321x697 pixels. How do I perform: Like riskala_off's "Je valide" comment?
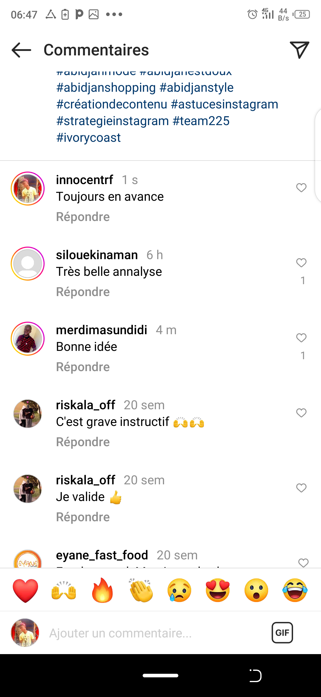[x=301, y=488]
